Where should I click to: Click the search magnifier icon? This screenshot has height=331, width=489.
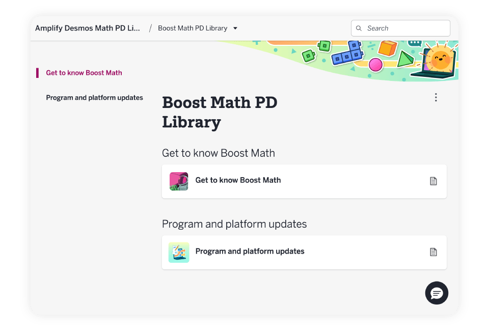[359, 29]
